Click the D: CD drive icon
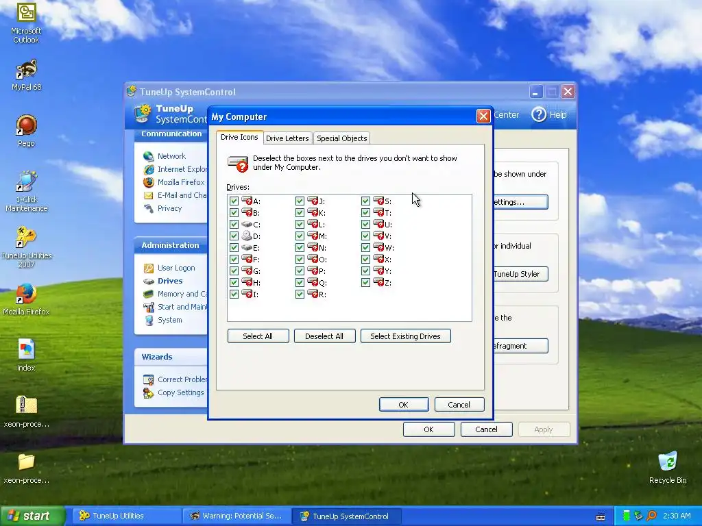Screen dimensions: 702x526 pos(246,236)
